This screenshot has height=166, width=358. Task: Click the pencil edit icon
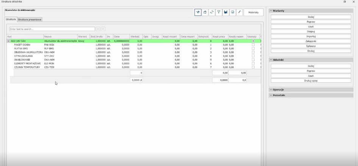pos(239,13)
